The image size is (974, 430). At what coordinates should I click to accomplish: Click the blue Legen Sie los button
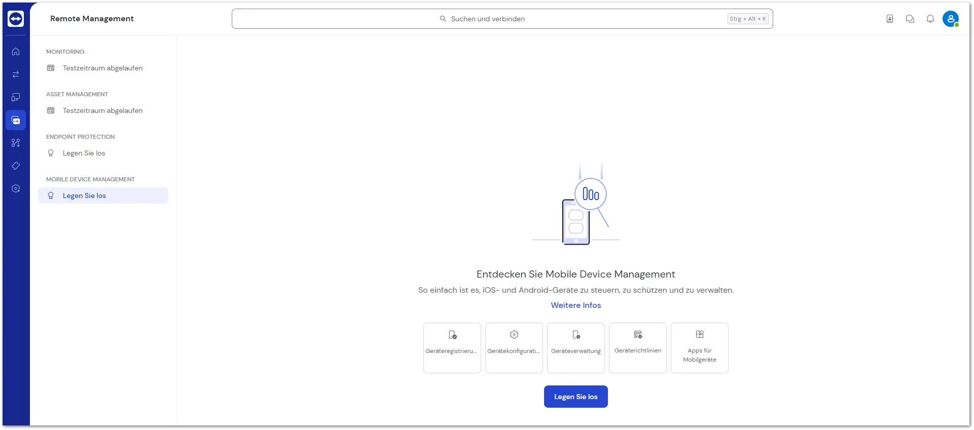576,397
